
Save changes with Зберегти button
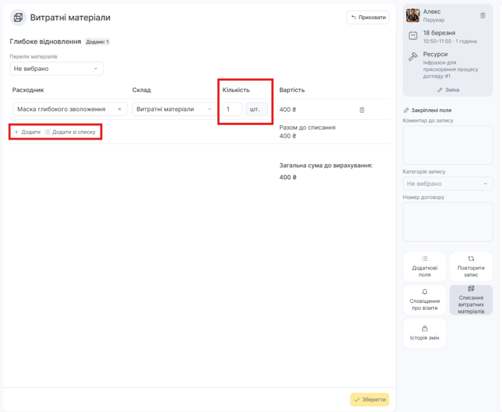[x=370, y=399]
